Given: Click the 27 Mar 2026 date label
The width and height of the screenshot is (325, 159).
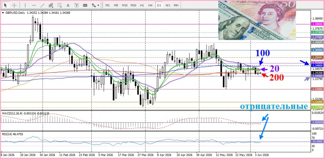Looking at the screenshot, I should tap(145, 155).
